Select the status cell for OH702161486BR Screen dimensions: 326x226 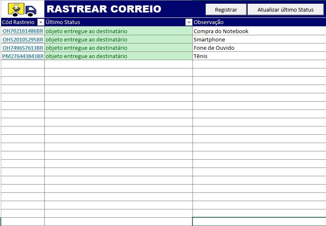click(x=119, y=31)
